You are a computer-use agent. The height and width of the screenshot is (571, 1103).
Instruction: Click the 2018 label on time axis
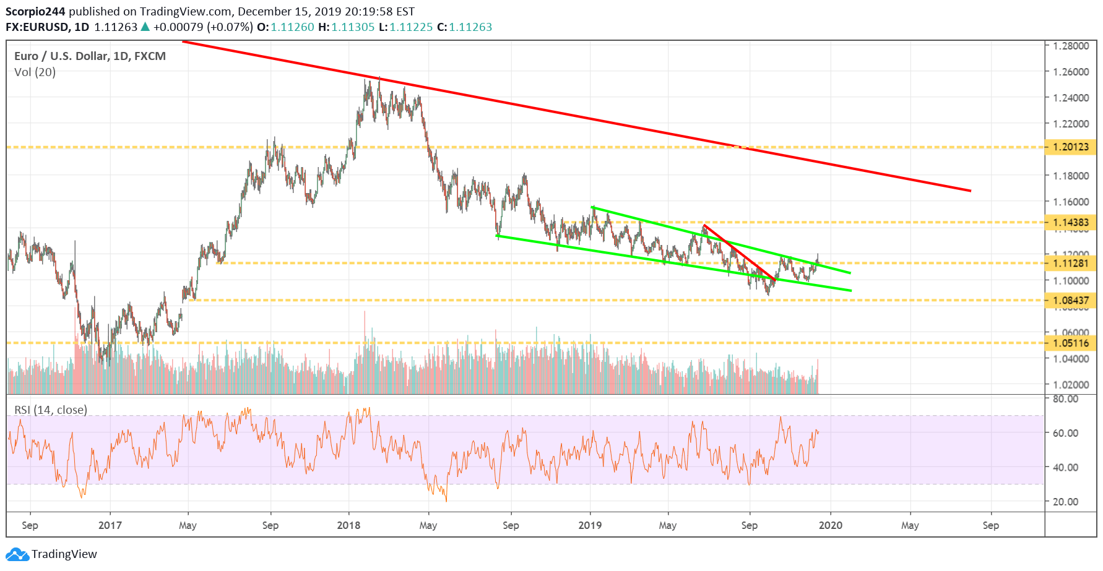pyautogui.click(x=348, y=525)
